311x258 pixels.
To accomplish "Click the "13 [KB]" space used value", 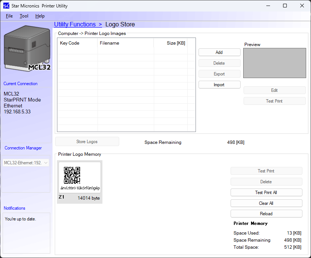I will pyautogui.click(x=294, y=233).
